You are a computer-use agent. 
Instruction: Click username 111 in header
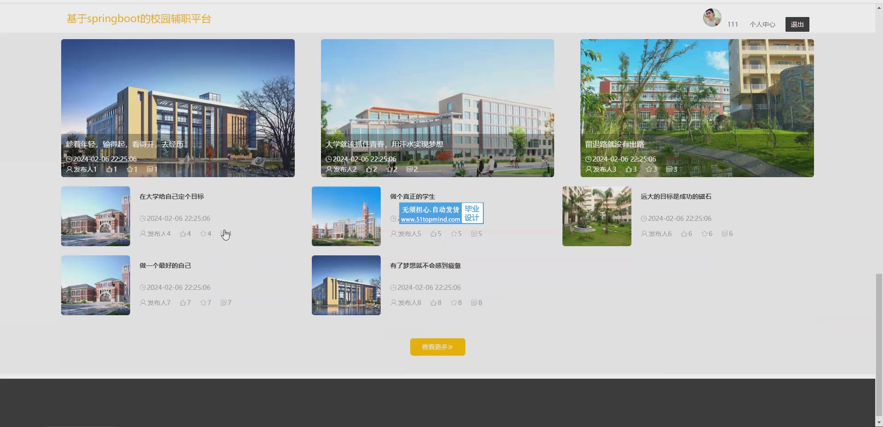733,24
